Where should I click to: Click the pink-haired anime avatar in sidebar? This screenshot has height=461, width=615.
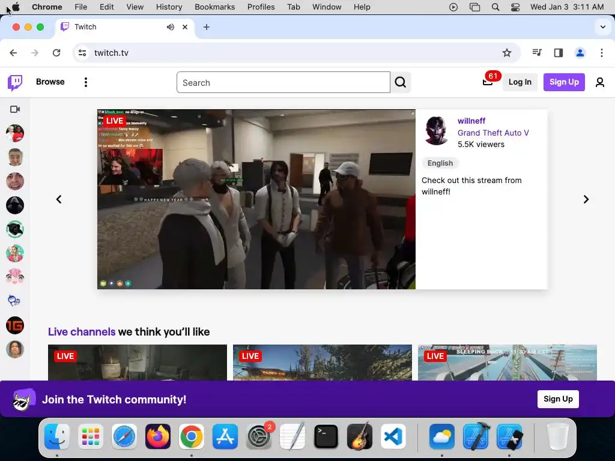pos(15,277)
